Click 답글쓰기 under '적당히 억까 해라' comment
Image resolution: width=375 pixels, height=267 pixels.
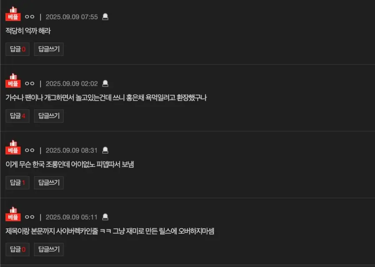[49, 49]
